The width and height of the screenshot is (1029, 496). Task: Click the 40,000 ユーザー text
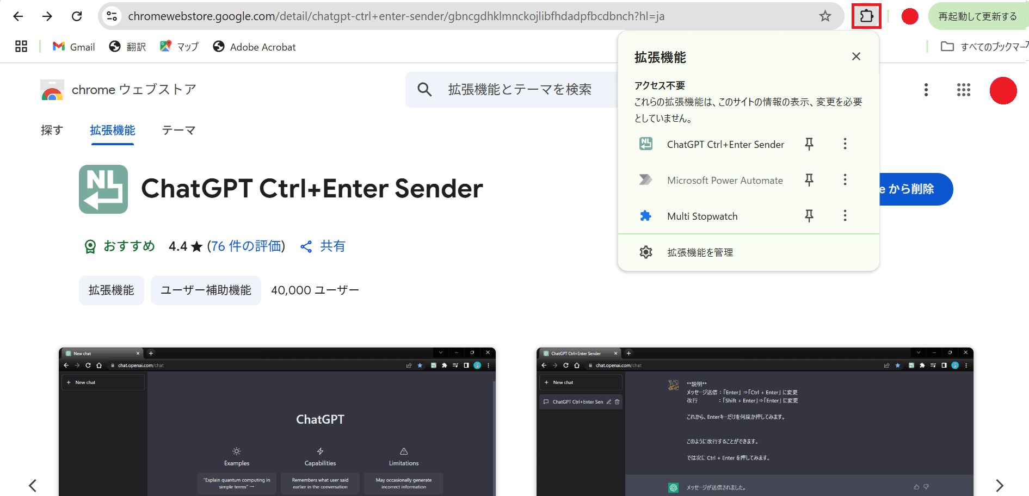[x=315, y=290]
